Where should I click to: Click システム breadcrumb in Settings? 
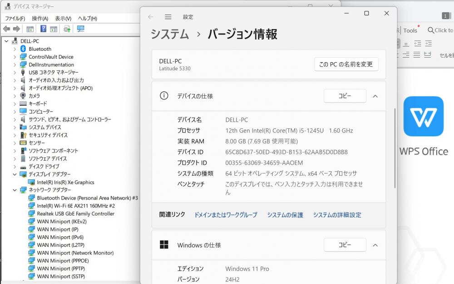(170, 34)
